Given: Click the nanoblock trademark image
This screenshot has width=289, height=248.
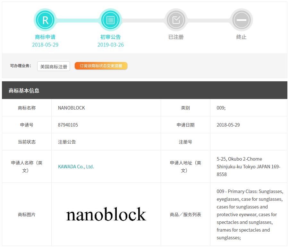Looking at the screenshot, I should click(106, 214).
